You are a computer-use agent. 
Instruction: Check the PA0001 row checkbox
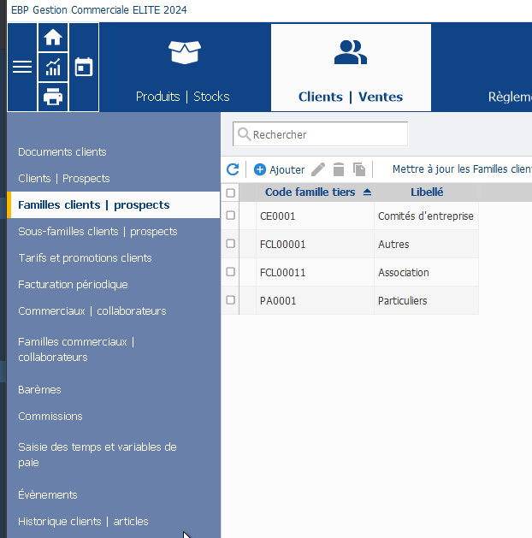coord(230,300)
